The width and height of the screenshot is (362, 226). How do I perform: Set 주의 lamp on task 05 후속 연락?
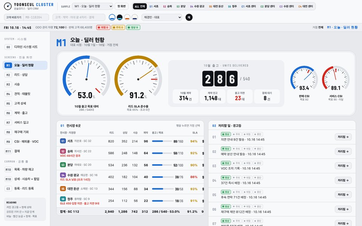(236, 192)
